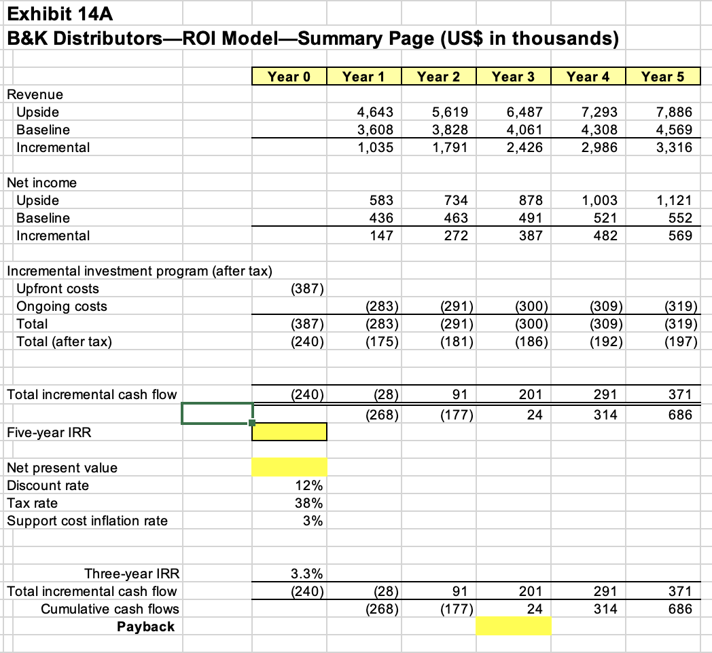Select the Year 0 column header
This screenshot has height=653, width=712.
click(289, 76)
